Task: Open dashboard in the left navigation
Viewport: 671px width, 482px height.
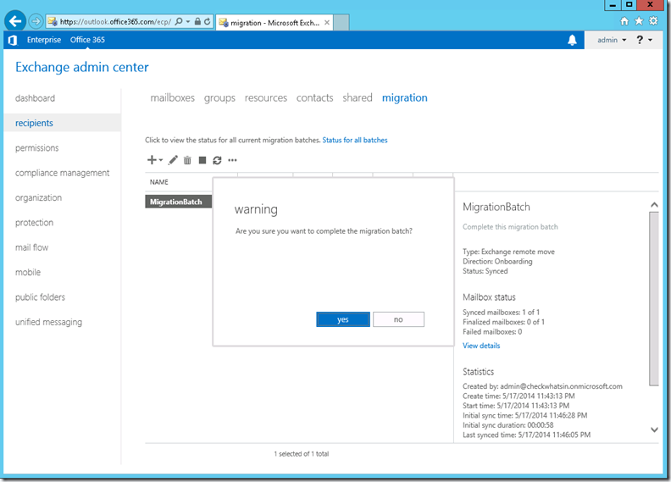Action: coord(35,98)
